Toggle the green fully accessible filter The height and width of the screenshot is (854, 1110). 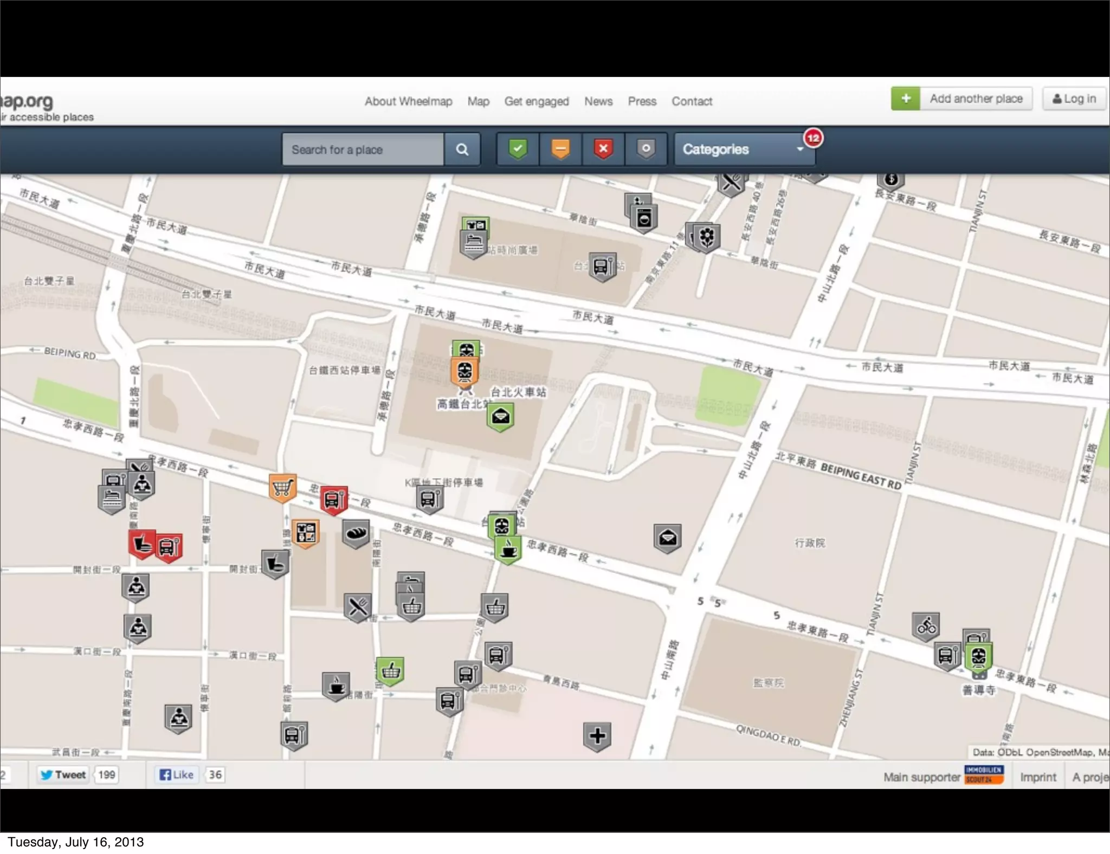[518, 148]
